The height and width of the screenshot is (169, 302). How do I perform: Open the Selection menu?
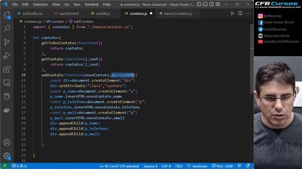(40, 4)
